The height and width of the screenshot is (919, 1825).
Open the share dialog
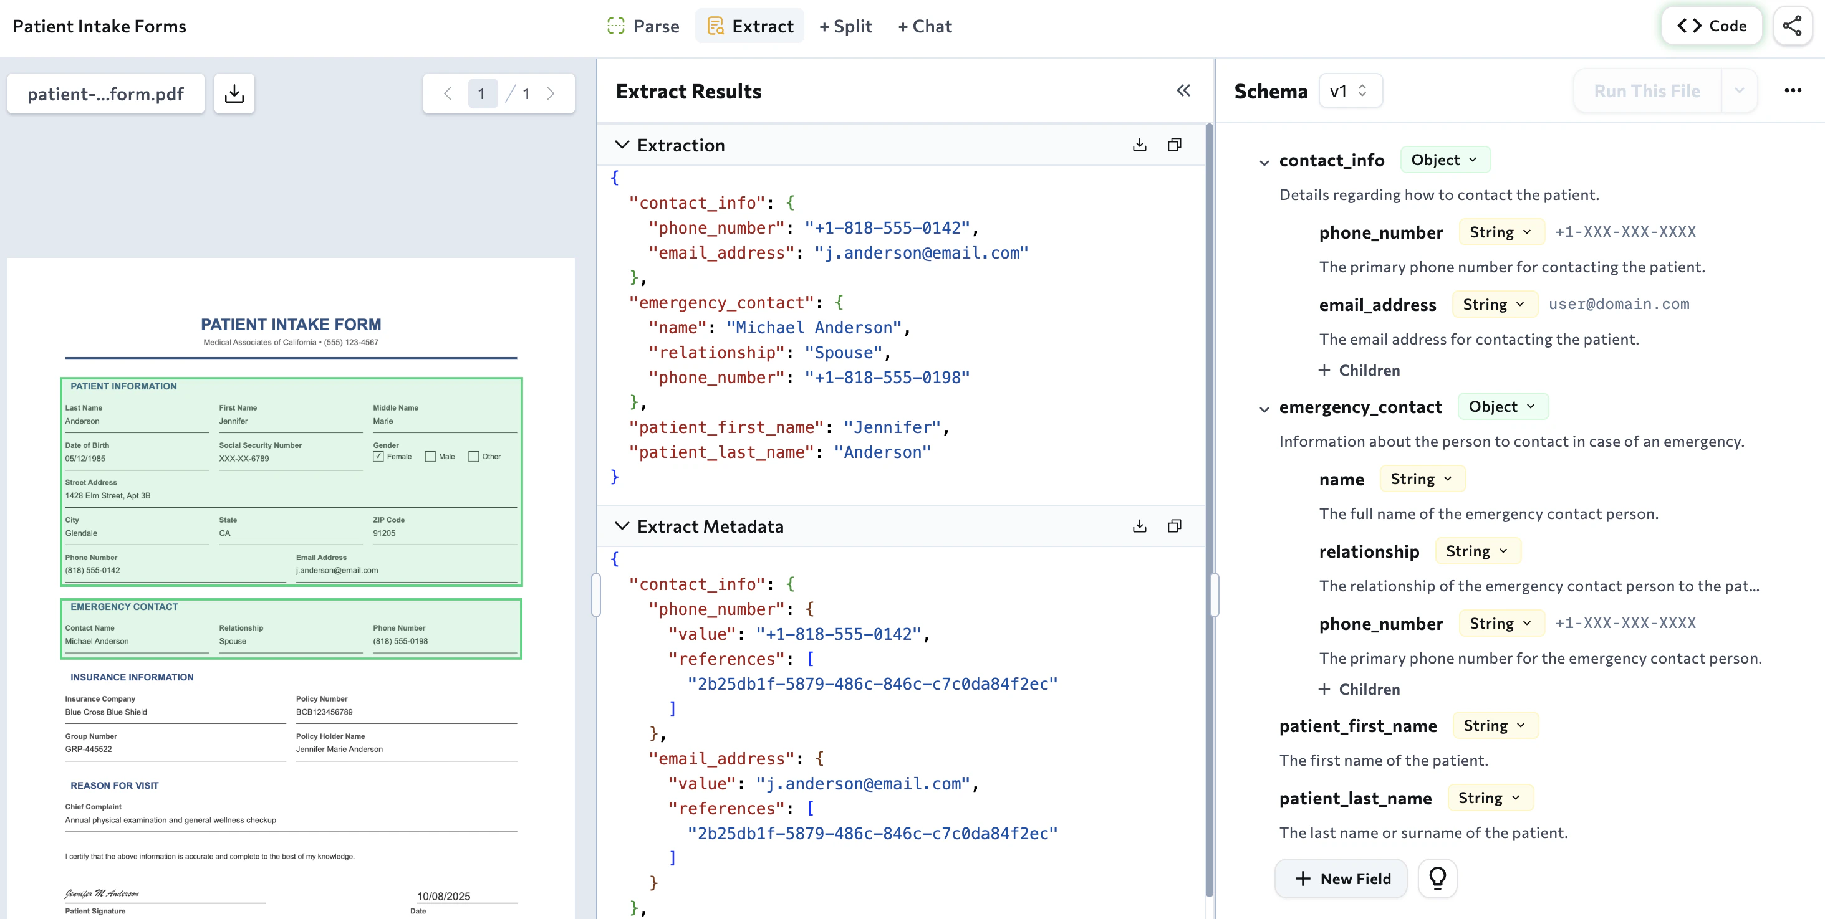click(1794, 26)
